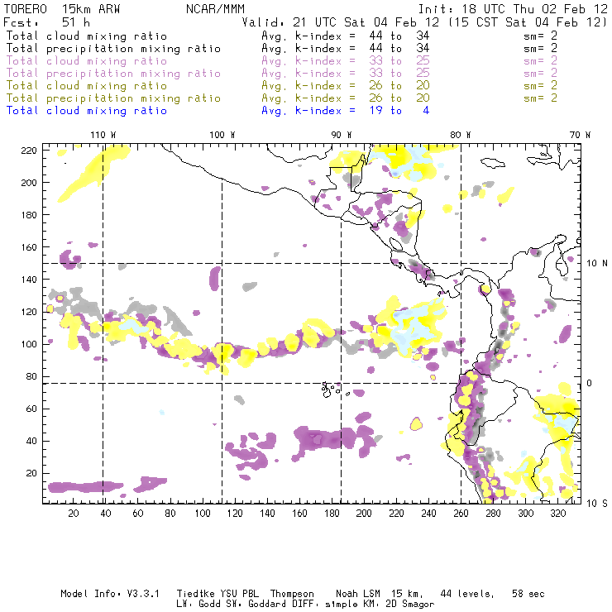The height and width of the screenshot is (612, 612).
Task: Click 'sm= 2' in olive precipitation row
Action: 540,98
